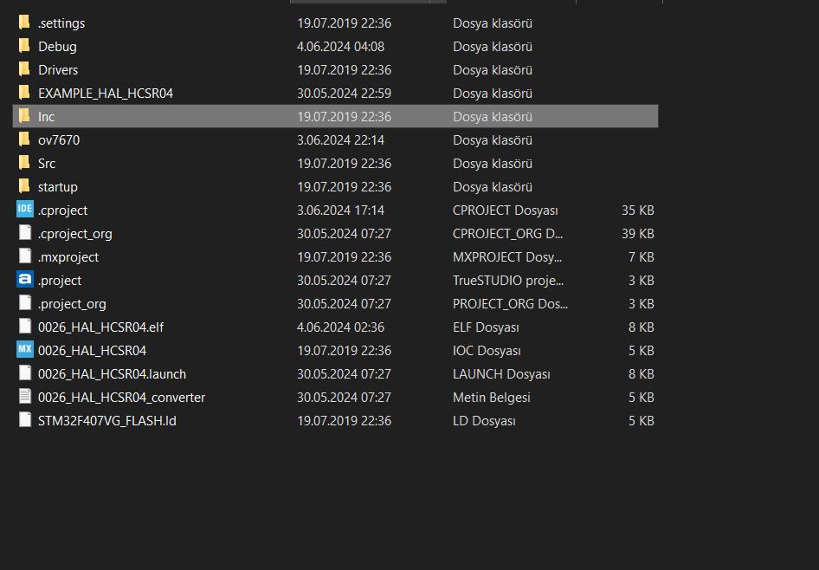Select the EXAMPLE_HAL_HCSR04 folder name
Viewport: 819px width, 570px height.
[106, 93]
